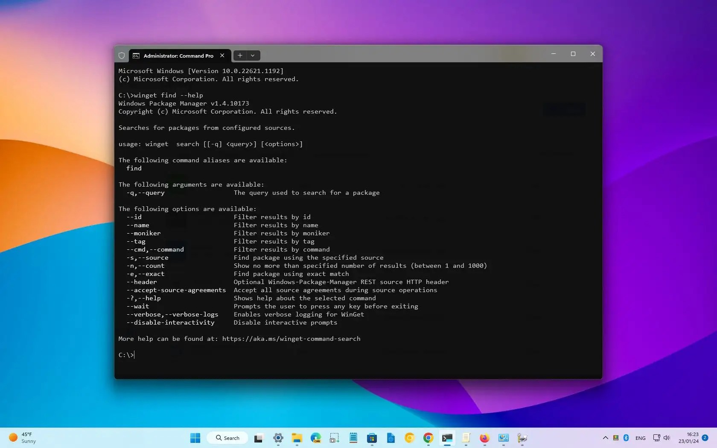Open the ENG language switcher in the tray

pyautogui.click(x=640, y=438)
